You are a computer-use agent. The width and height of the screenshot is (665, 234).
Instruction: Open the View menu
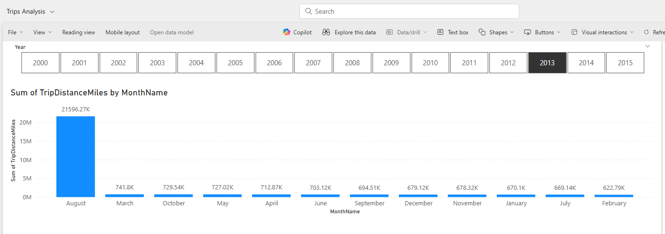[42, 32]
